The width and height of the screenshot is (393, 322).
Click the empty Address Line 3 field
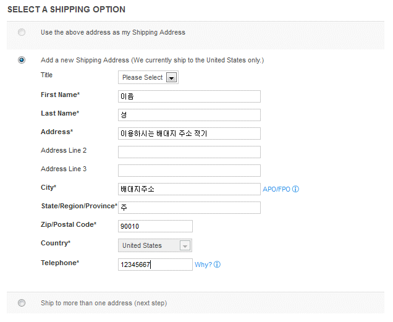189,171
